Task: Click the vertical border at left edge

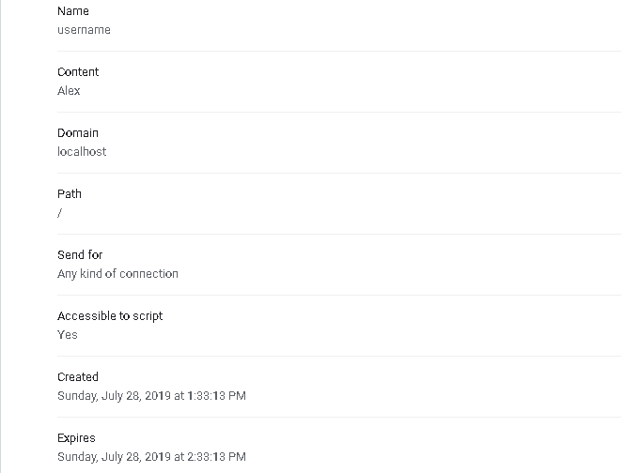Action: [x=1, y=236]
